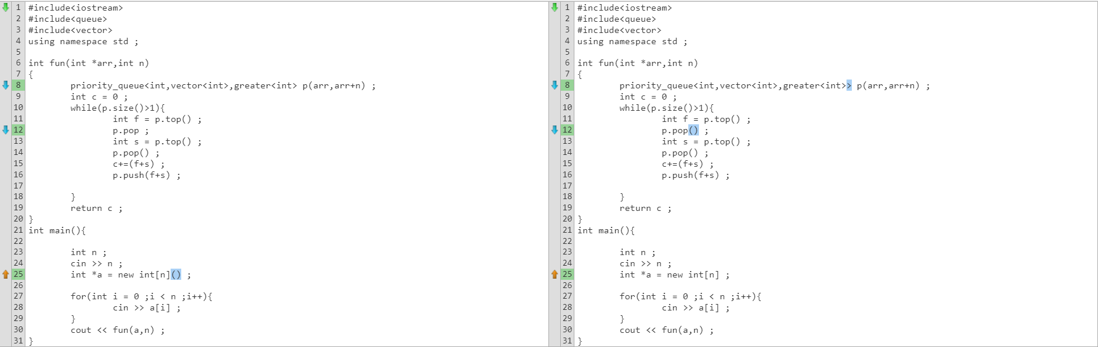Image resolution: width=1098 pixels, height=347 pixels.
Task: Select highlighted '()' after 'p.pop' in right pane
Action: (694, 130)
